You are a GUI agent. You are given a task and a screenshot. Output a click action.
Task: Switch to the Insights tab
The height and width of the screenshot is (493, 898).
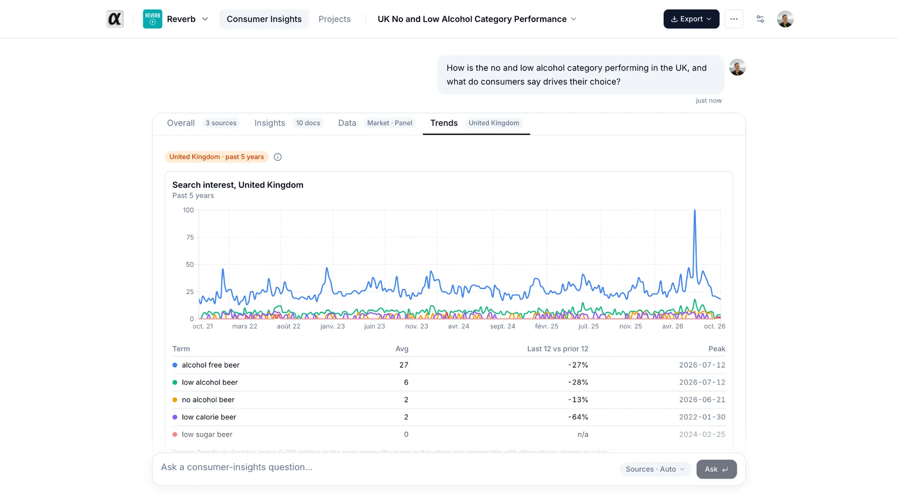pos(270,123)
